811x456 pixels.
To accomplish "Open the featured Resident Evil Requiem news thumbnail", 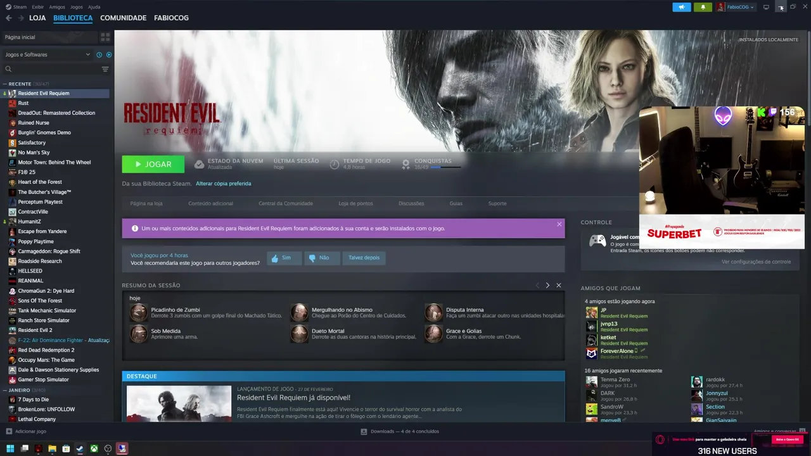I will [x=179, y=403].
